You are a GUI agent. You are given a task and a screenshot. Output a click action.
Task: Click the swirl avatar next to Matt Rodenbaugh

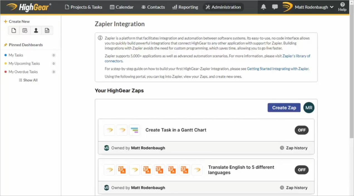coord(287,7)
